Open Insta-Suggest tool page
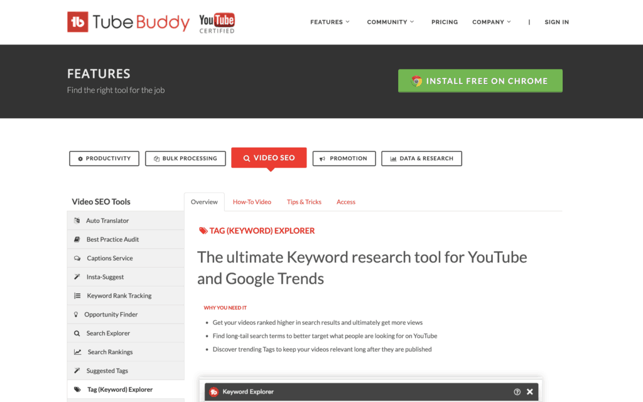Screen dimensions: 643x402 click(126, 277)
